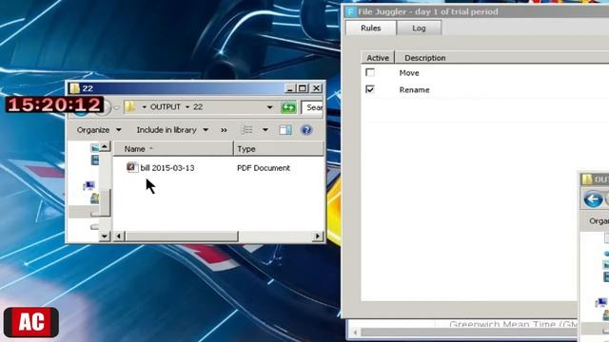
Task: Switch to the Rules tab
Action: [370, 28]
